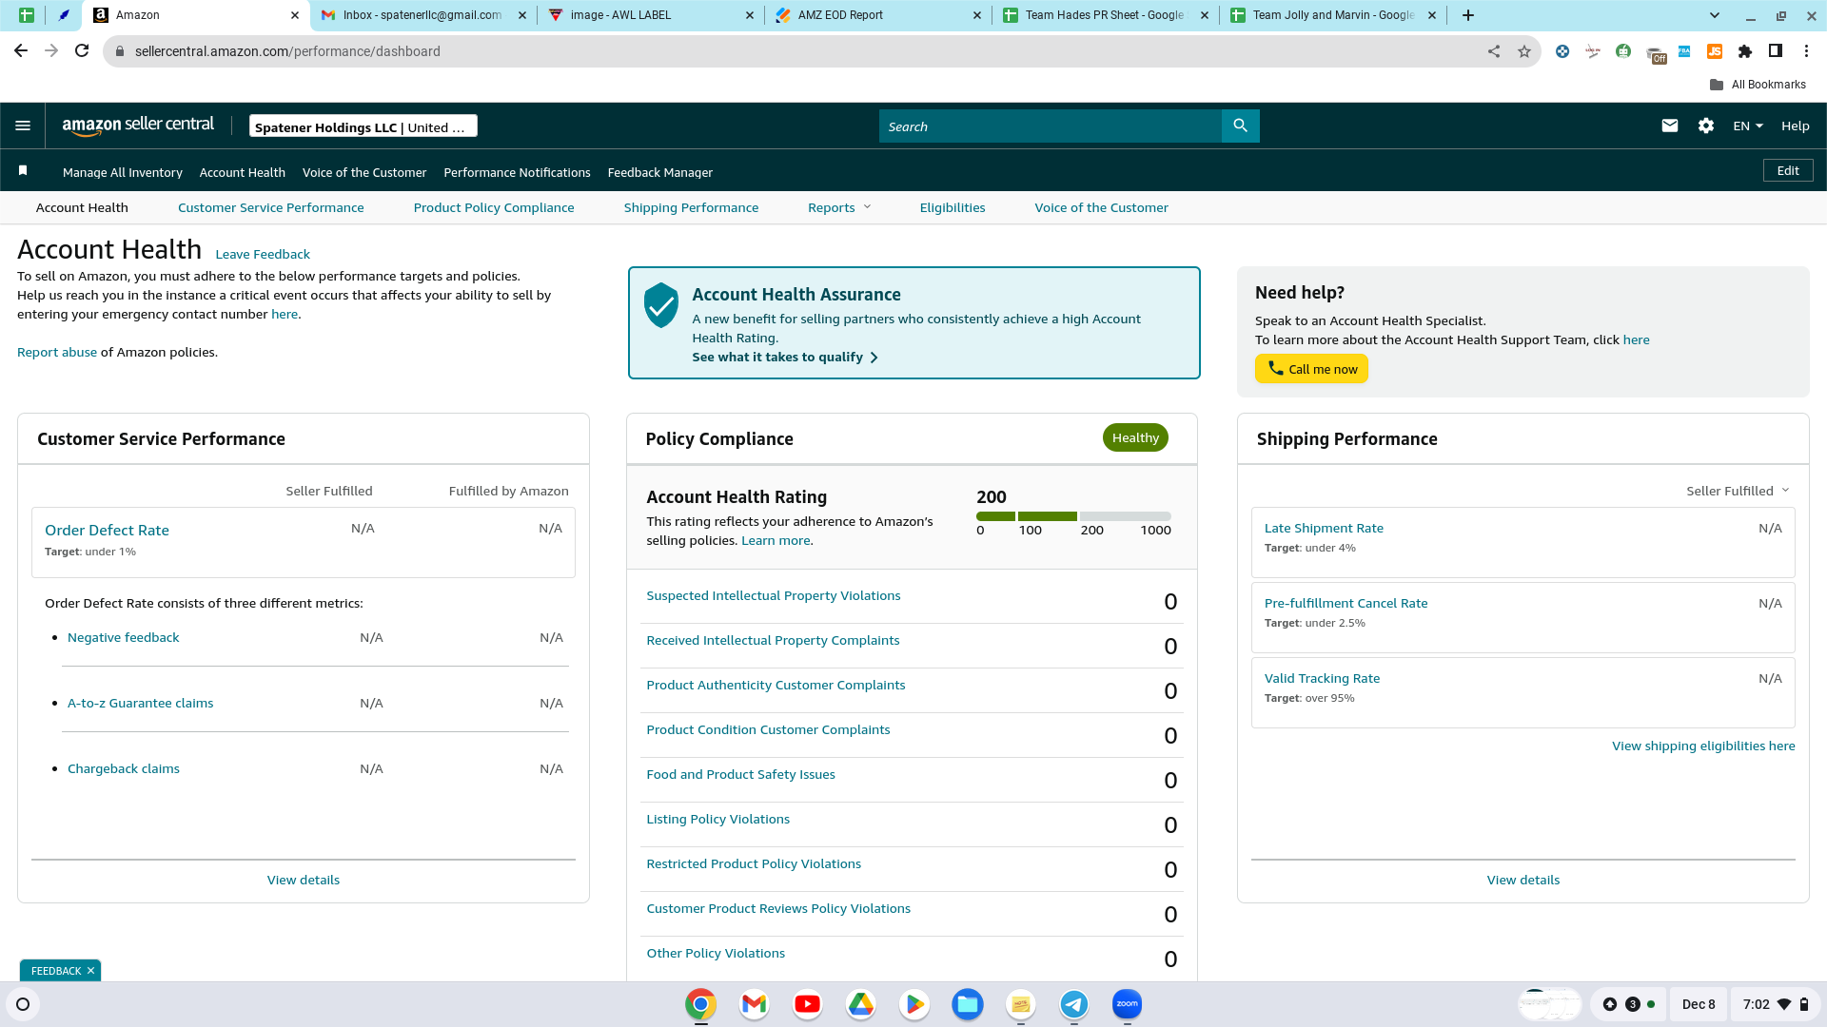Go back using the browser back arrow
This screenshot has height=1027, width=1827.
point(21,51)
